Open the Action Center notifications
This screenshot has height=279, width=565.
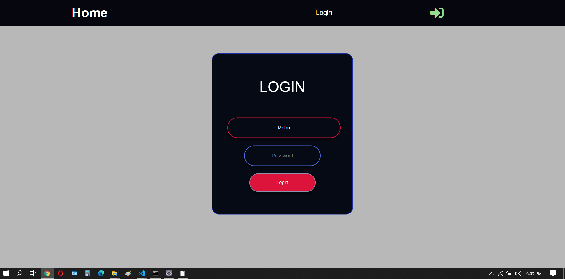(553, 273)
